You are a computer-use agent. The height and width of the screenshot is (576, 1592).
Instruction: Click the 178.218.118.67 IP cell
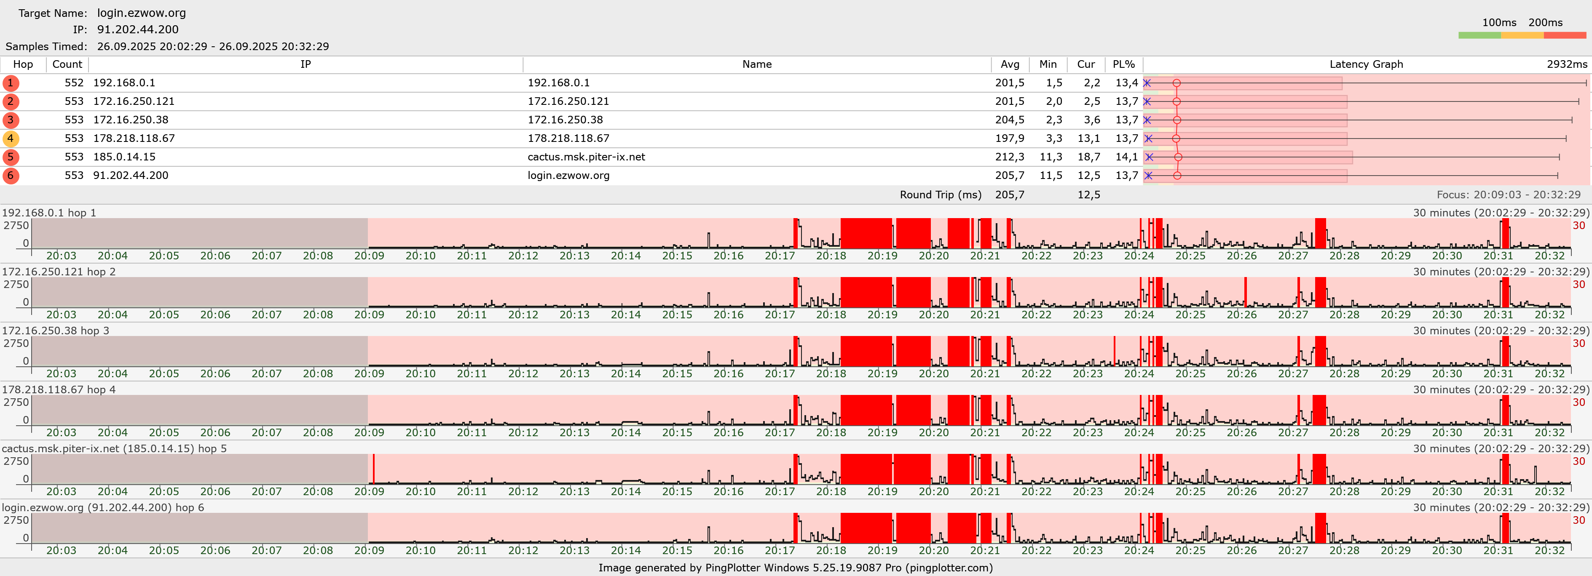tap(134, 138)
